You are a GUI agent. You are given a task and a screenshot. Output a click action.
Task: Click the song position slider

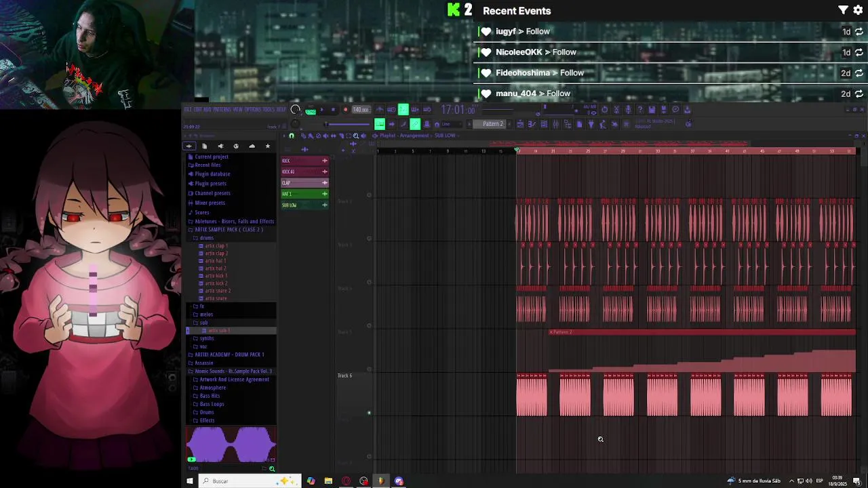click(x=348, y=124)
